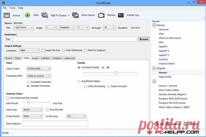Click the Remove preset icon
This screenshot has width=206, height=137.
click(168, 124)
